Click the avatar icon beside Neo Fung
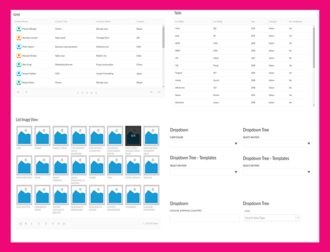The image size is (330, 252). coord(19,64)
